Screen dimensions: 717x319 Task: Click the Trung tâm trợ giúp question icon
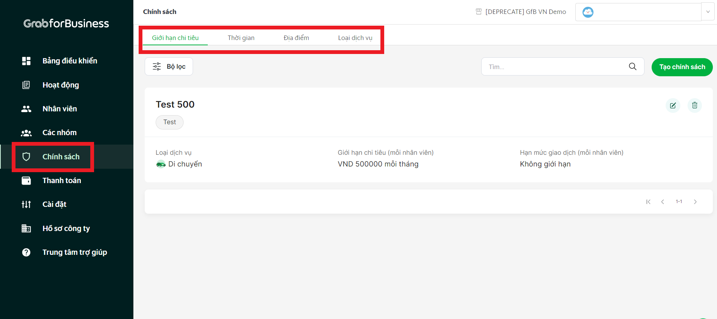coord(26,252)
